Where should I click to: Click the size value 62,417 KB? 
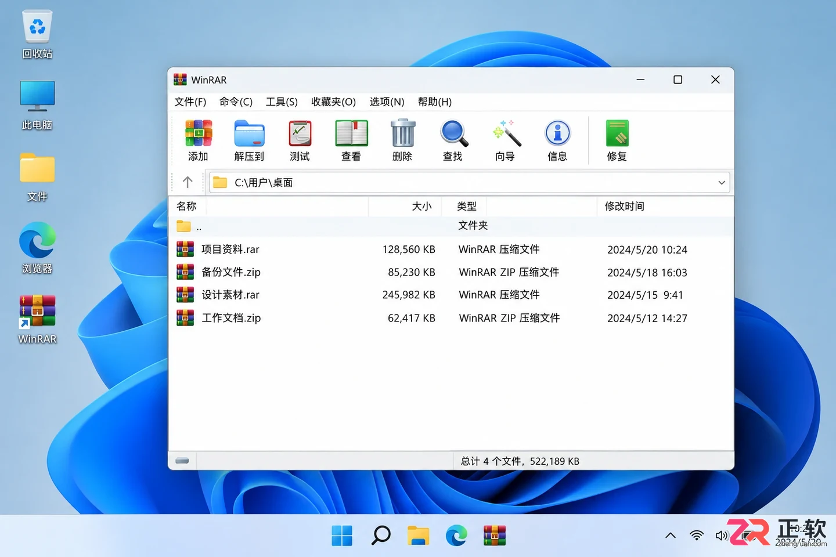[412, 318]
